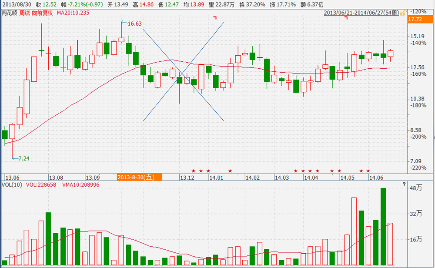
Task: Jump to 14.04 on the date axis
Action: [311, 178]
